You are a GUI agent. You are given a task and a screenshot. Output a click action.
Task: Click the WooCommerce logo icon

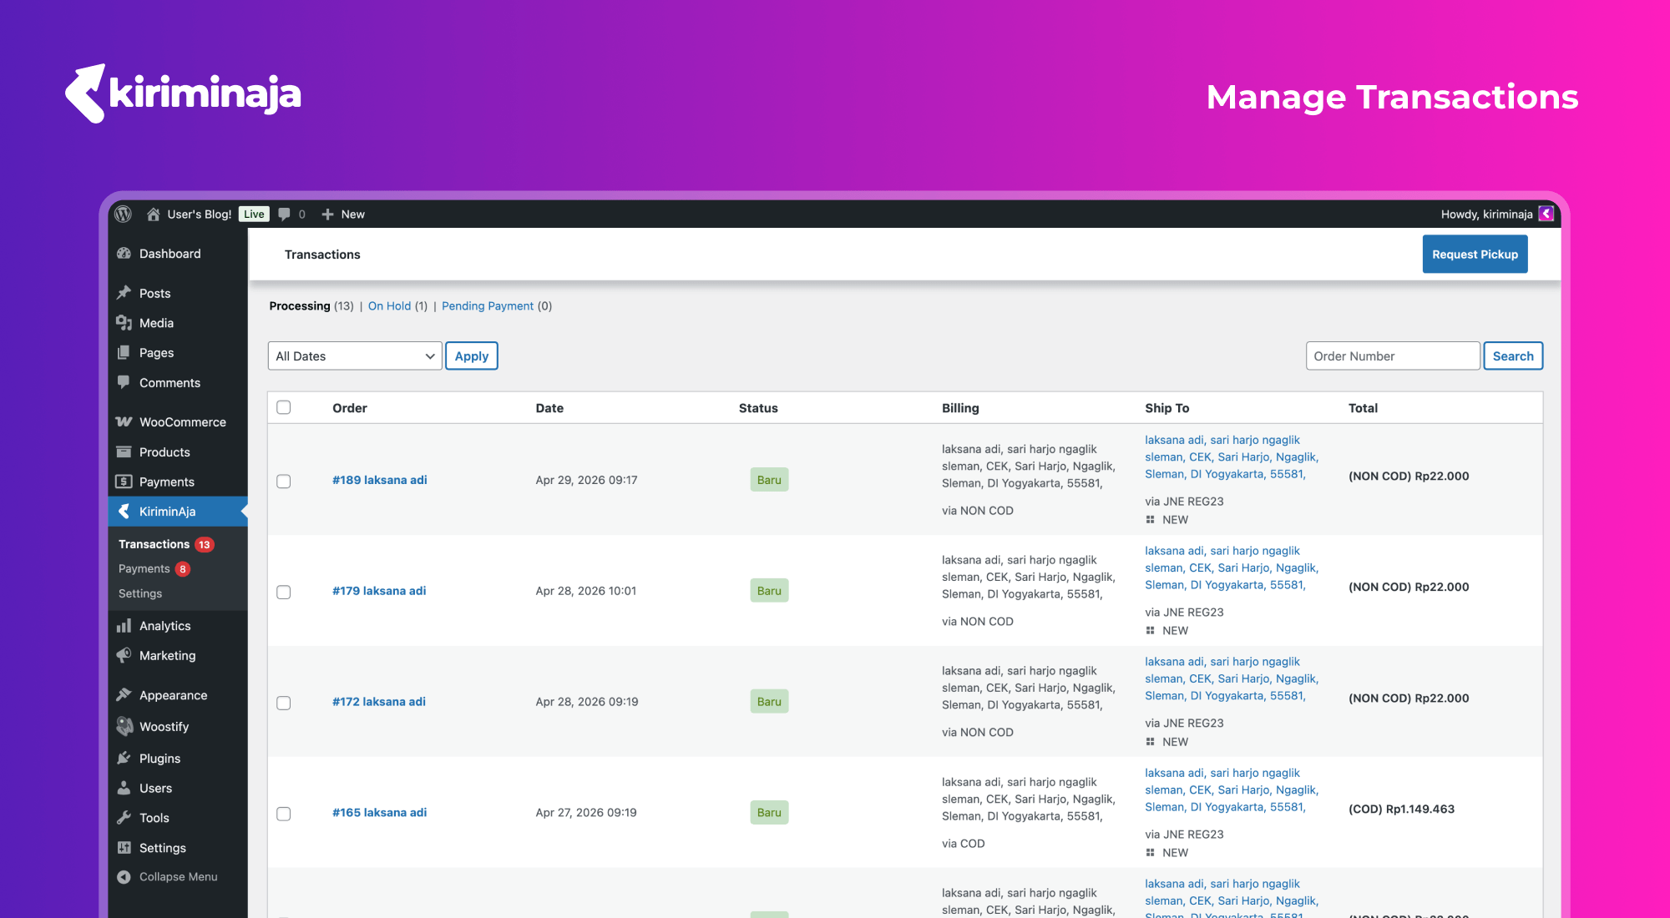pos(124,422)
